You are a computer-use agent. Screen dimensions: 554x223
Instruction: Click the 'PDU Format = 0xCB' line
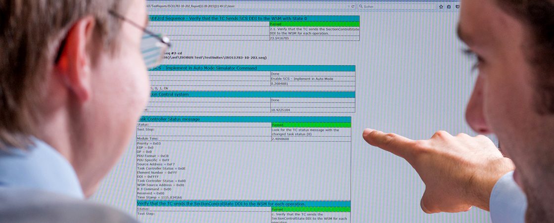pos(153,156)
